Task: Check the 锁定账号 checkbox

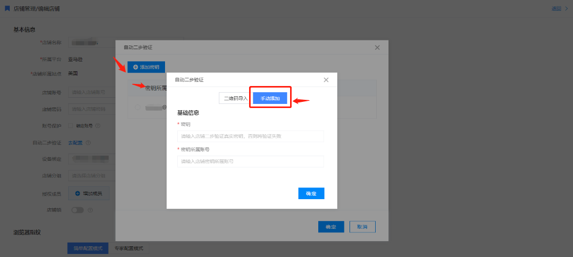Action: (x=71, y=125)
